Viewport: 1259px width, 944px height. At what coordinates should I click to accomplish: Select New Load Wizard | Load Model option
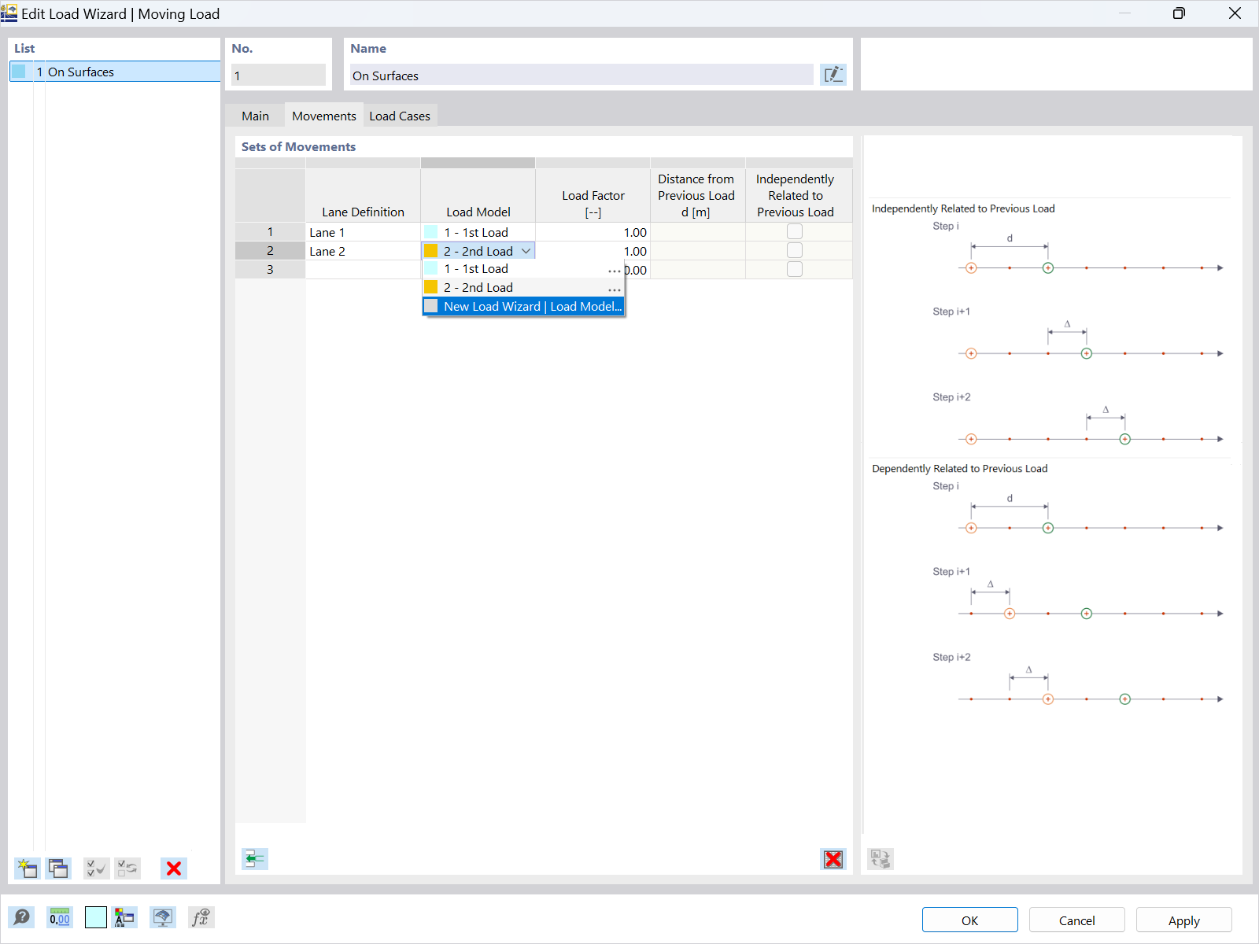[x=524, y=307]
